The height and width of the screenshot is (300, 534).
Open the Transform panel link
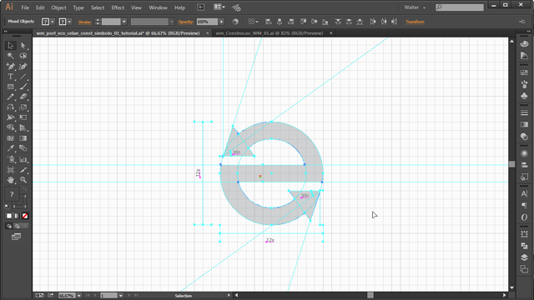[x=415, y=22]
